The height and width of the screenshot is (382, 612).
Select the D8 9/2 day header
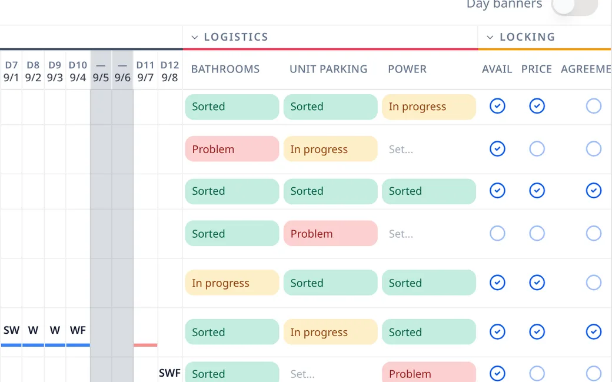[x=33, y=71]
